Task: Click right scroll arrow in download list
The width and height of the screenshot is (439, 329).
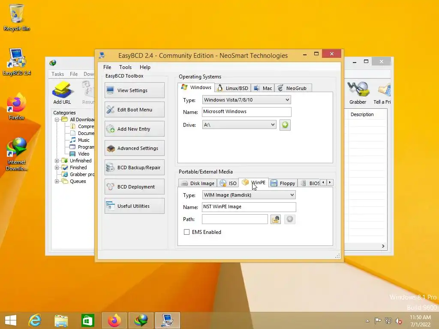Action: tap(383, 246)
